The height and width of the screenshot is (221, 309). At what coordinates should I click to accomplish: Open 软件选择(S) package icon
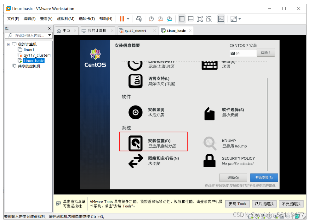click(x=209, y=114)
